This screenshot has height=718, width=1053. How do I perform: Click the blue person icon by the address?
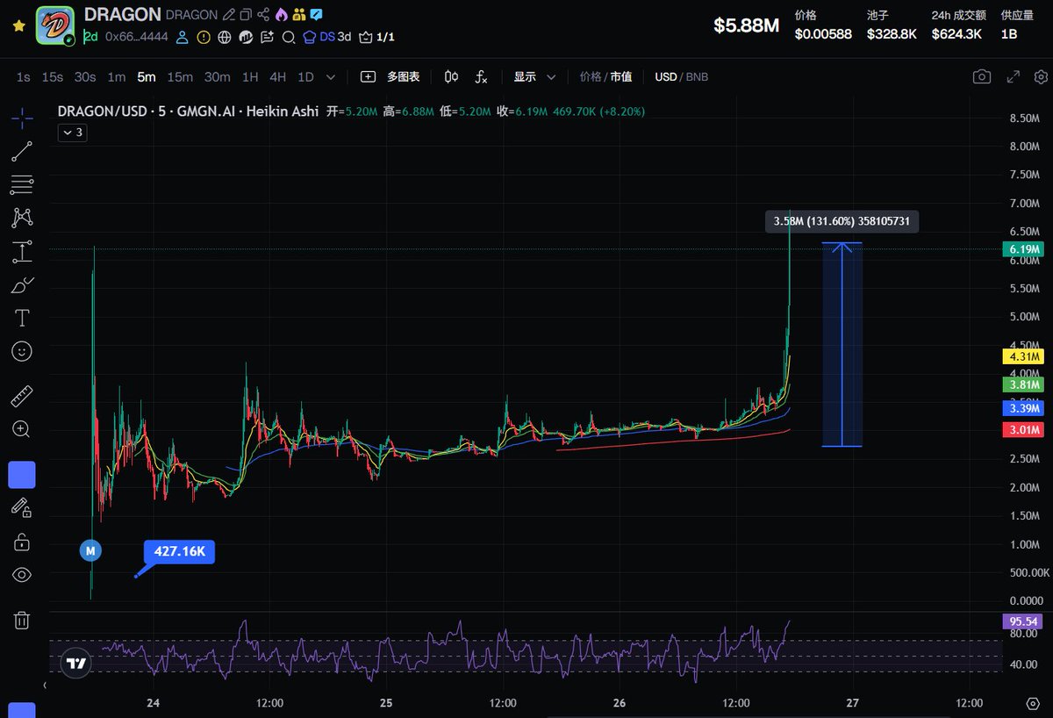[183, 37]
